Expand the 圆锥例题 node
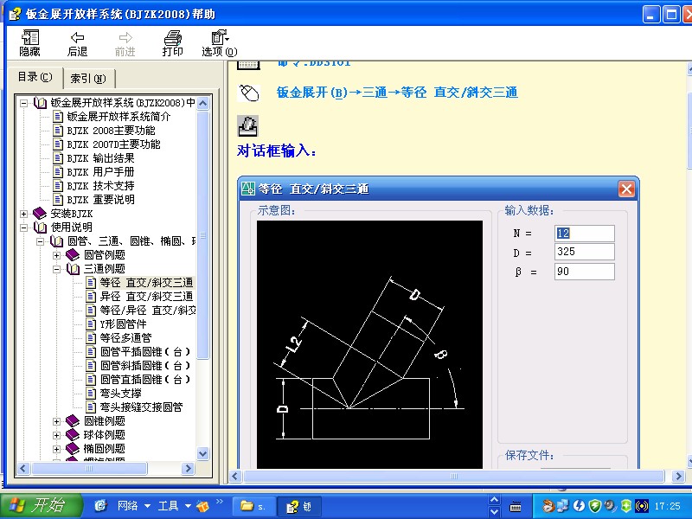692x519 pixels. click(x=56, y=421)
